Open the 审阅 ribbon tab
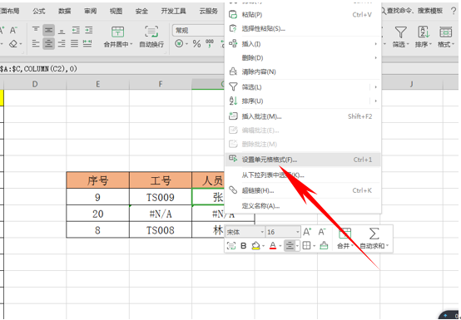Viewport: 461px width, 320px height. tap(90, 11)
